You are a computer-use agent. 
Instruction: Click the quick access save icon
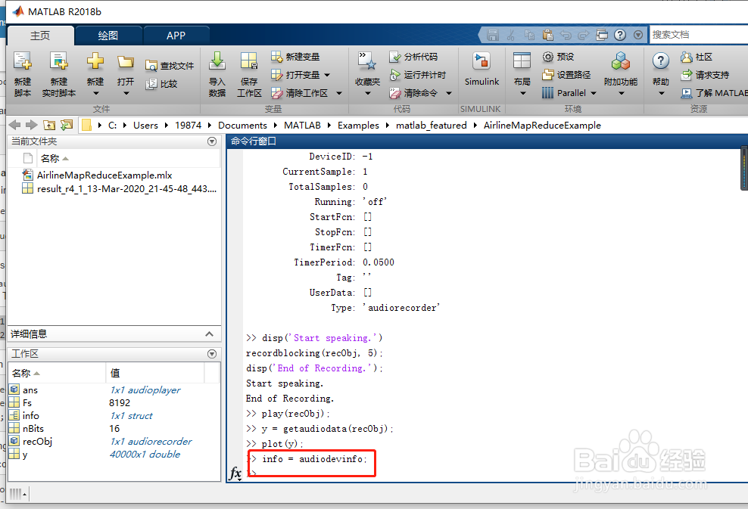pos(493,35)
